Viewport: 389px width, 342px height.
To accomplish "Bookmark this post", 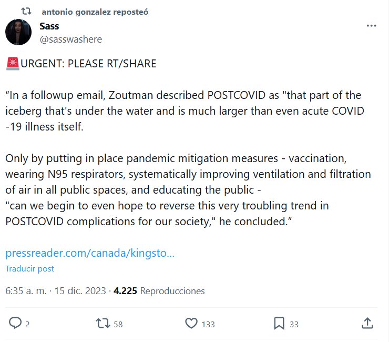I will (279, 323).
